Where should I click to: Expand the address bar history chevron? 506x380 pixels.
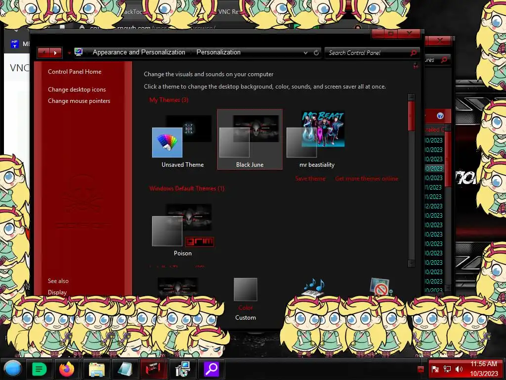305,52
